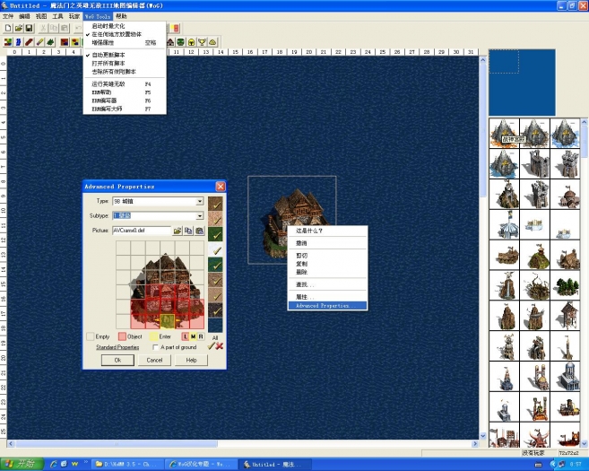Screen dimensions: 589x471
Task: Select the Object cell type box
Action: click(x=122, y=336)
